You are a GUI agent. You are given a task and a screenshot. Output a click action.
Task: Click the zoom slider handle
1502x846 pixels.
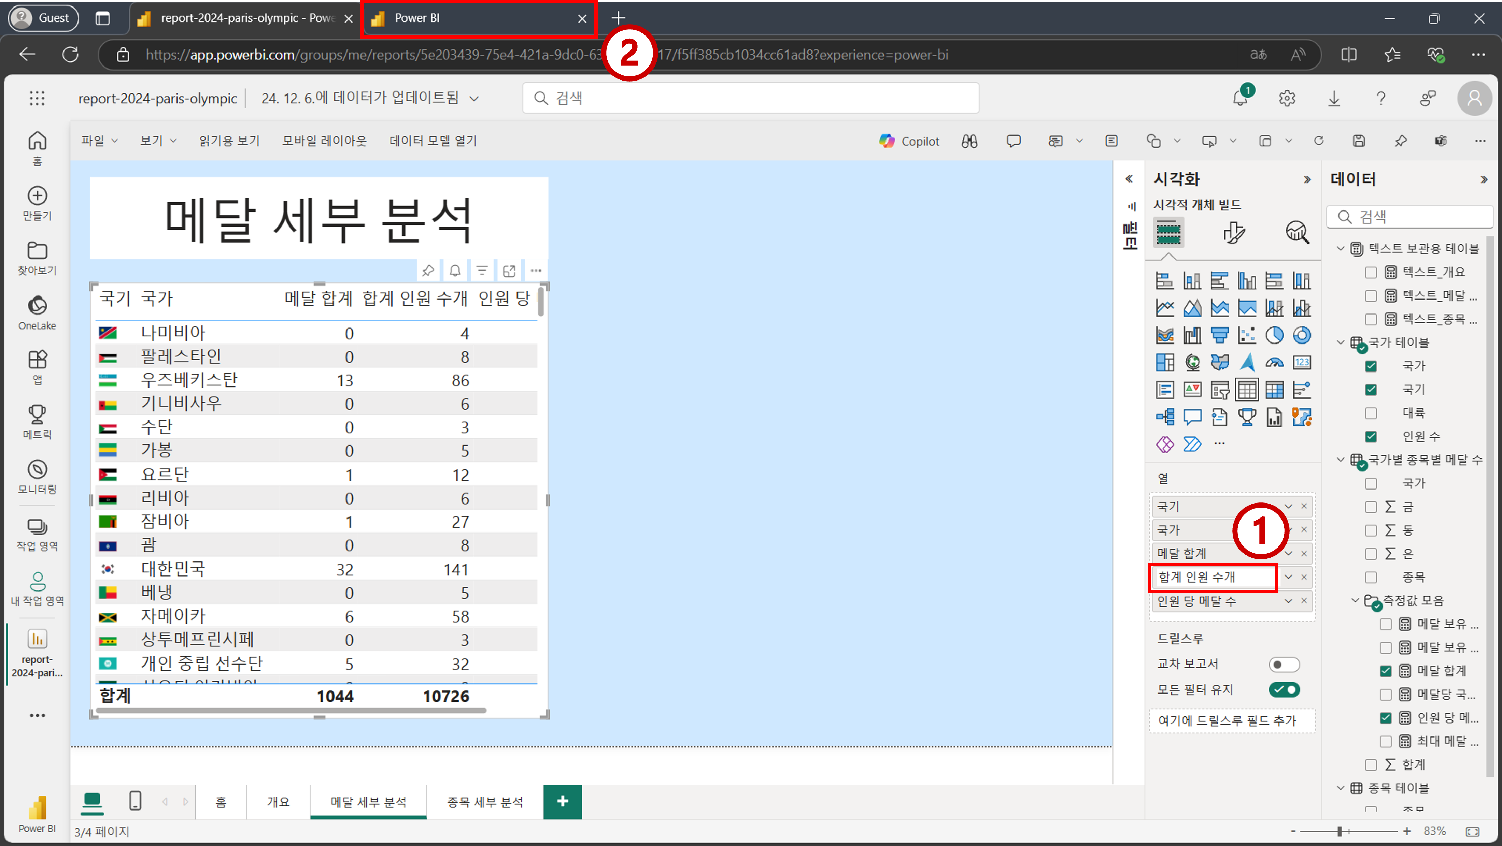1339,831
